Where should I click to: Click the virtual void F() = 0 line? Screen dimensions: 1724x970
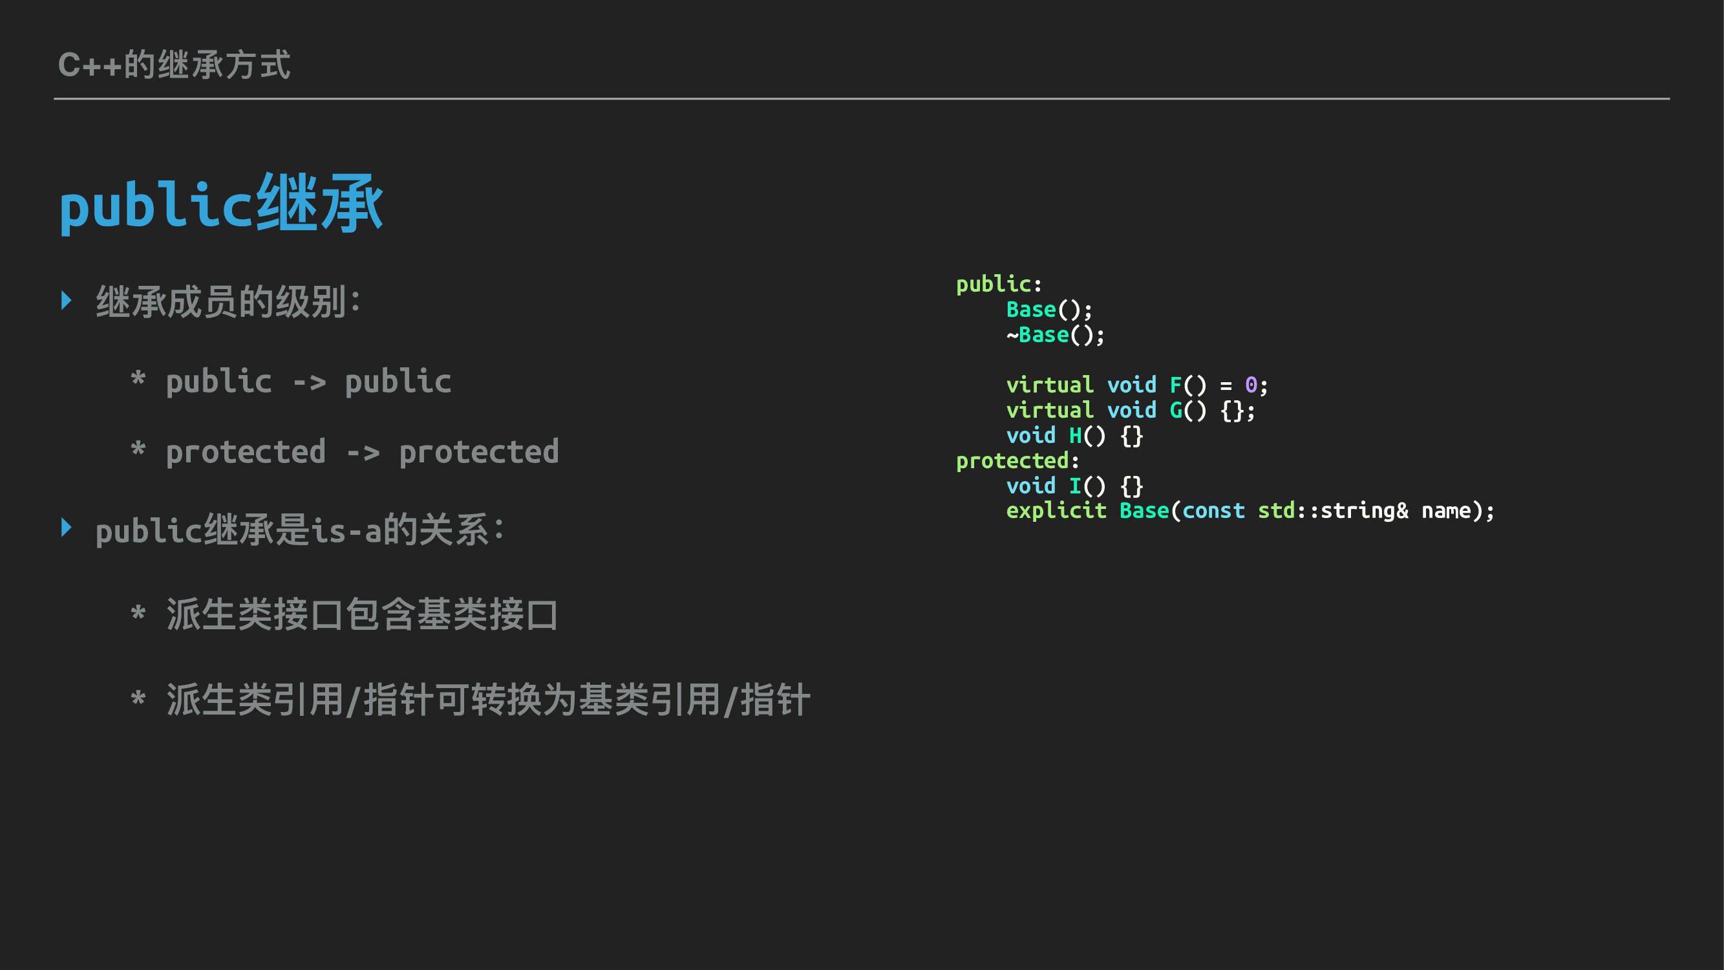(1136, 385)
